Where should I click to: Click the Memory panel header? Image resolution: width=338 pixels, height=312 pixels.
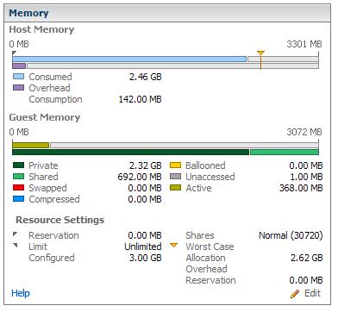167,13
